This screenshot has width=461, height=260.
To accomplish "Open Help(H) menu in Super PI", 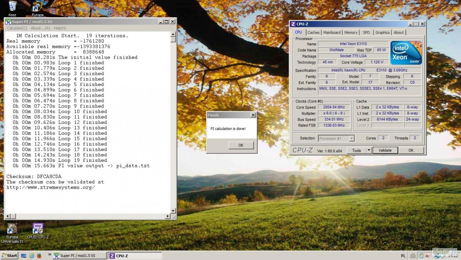I will (60, 28).
